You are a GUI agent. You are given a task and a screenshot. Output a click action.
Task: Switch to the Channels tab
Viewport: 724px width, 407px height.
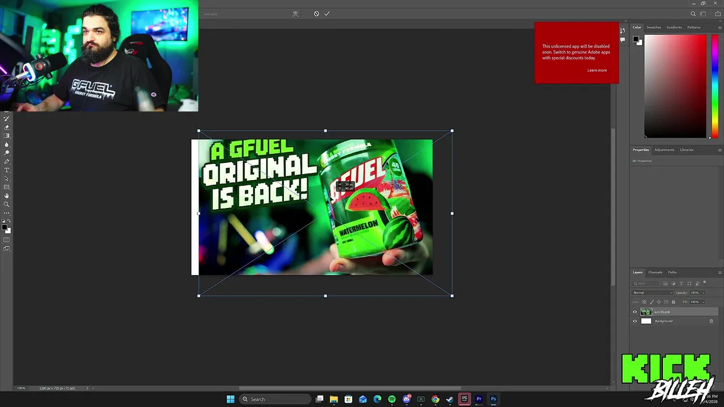pos(655,272)
